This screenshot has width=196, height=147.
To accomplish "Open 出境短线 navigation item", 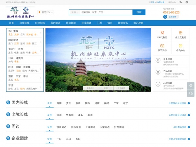I will [24, 23].
